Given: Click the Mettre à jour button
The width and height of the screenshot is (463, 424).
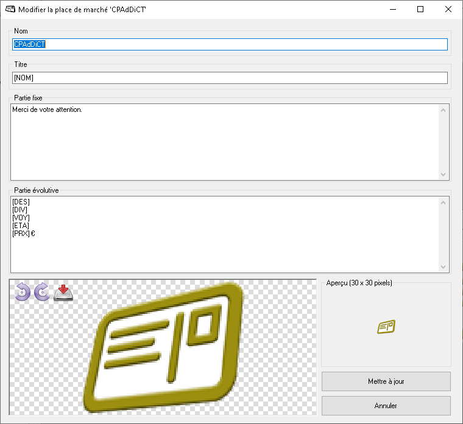Looking at the screenshot, I should [x=386, y=381].
